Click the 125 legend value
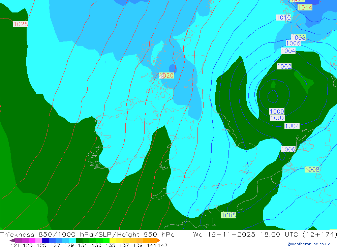This screenshot has height=247, width=337. 41,245
